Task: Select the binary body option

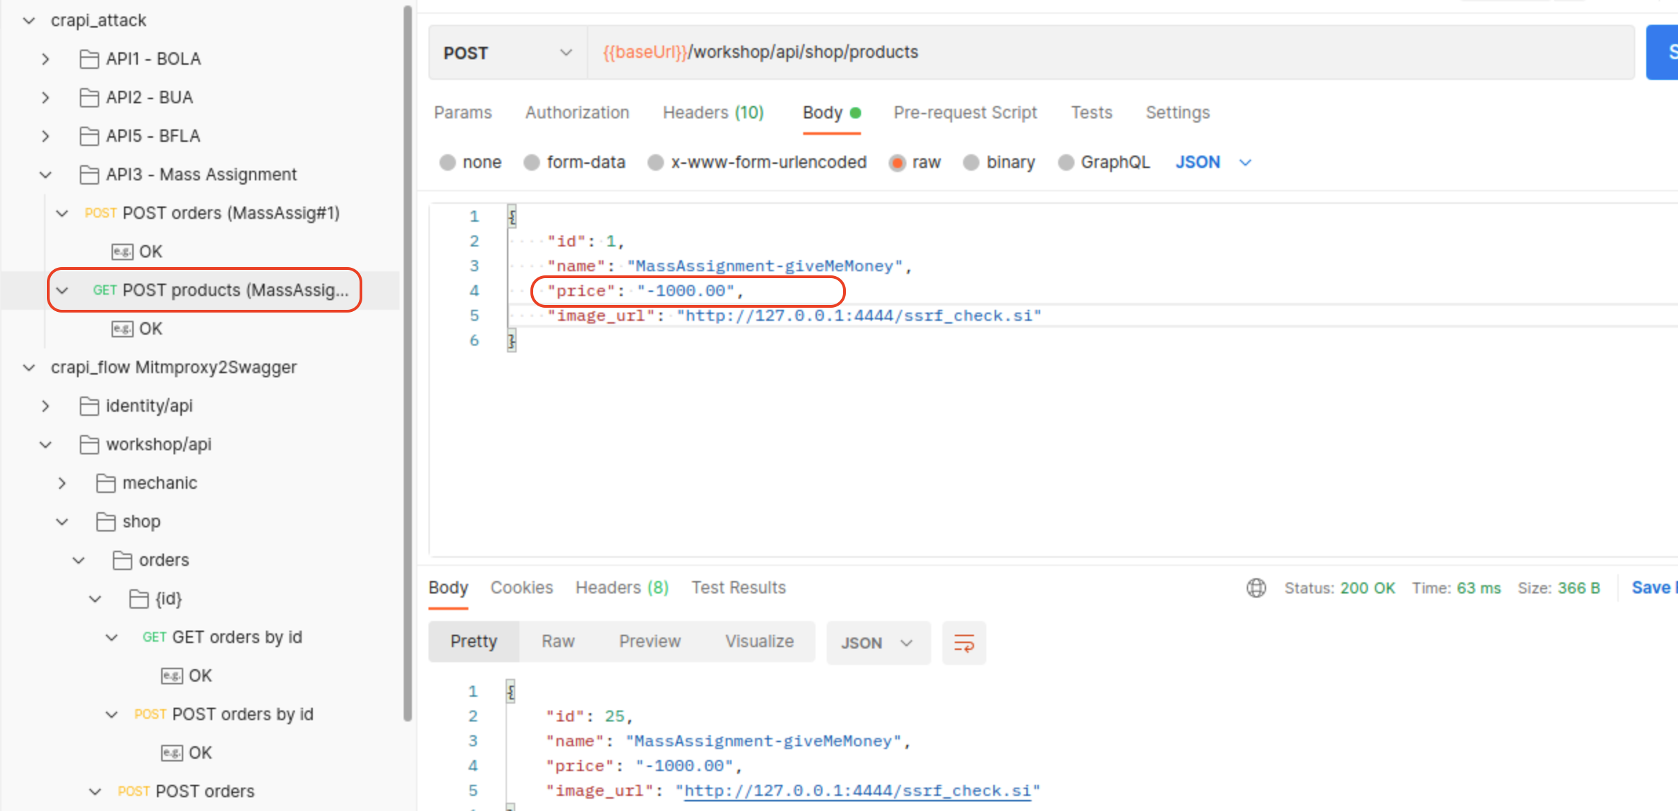Action: pyautogui.click(x=971, y=162)
